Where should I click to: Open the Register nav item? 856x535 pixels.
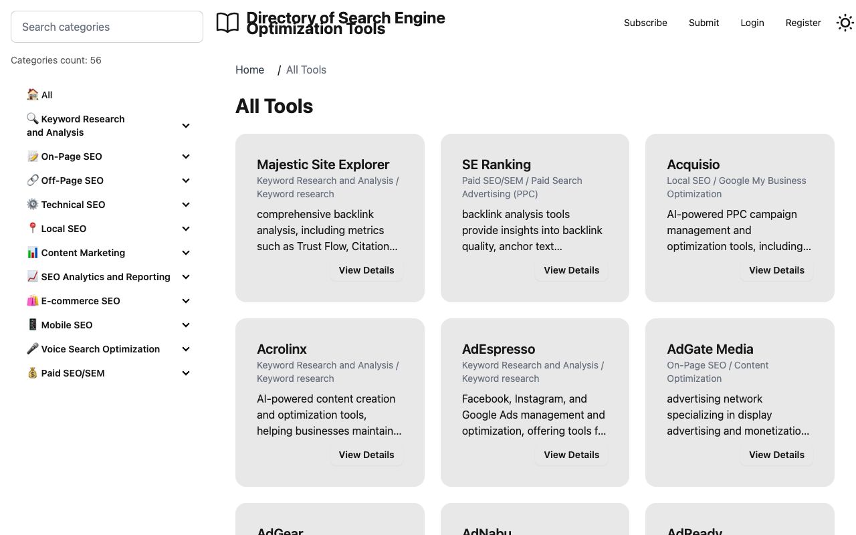803,23
